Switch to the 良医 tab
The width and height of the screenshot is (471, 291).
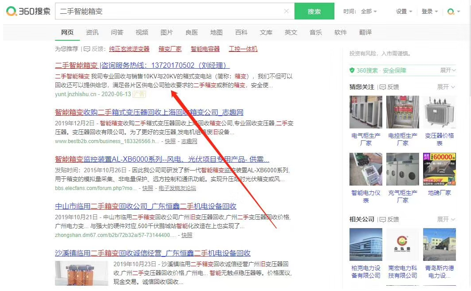tap(191, 32)
